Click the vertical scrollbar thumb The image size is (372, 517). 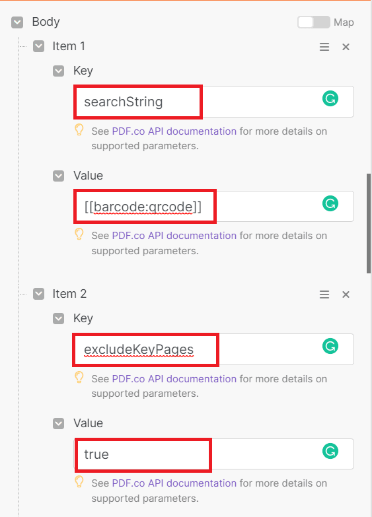pyautogui.click(x=369, y=223)
